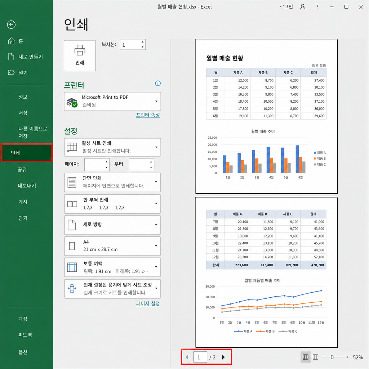
Task: Go to the 홈 home item
Action: (x=15, y=41)
